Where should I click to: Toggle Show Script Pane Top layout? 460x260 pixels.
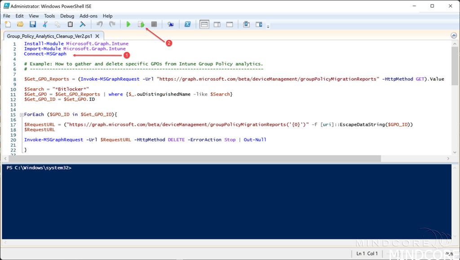(204, 24)
